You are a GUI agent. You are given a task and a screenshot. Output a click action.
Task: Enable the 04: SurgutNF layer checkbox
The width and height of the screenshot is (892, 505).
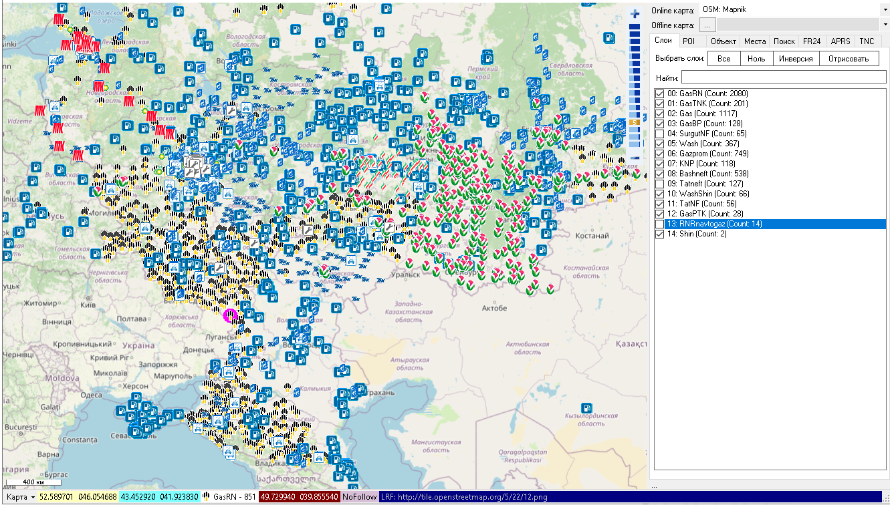660,134
